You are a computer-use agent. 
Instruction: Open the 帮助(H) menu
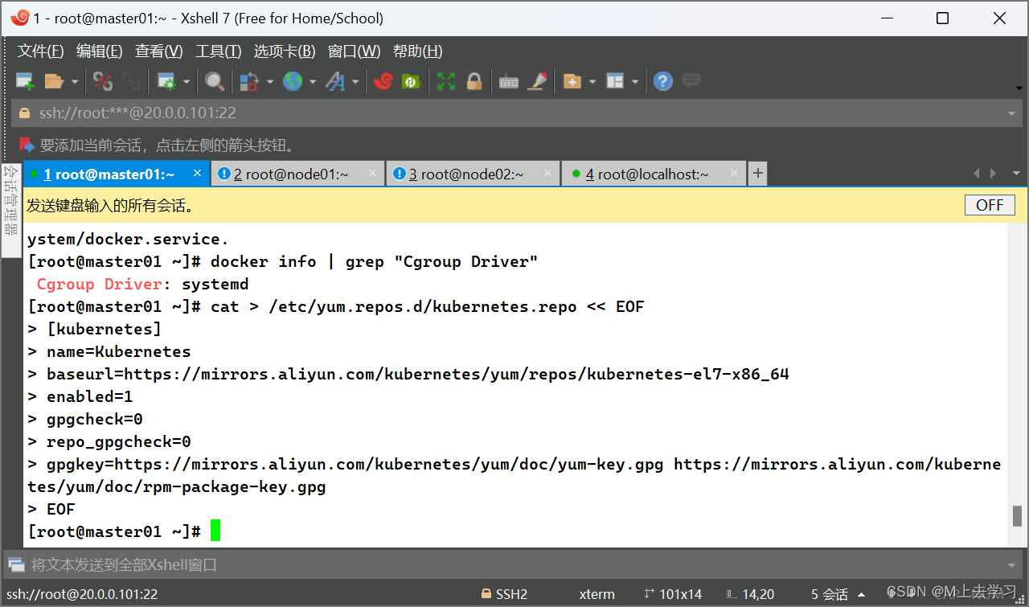pos(417,51)
